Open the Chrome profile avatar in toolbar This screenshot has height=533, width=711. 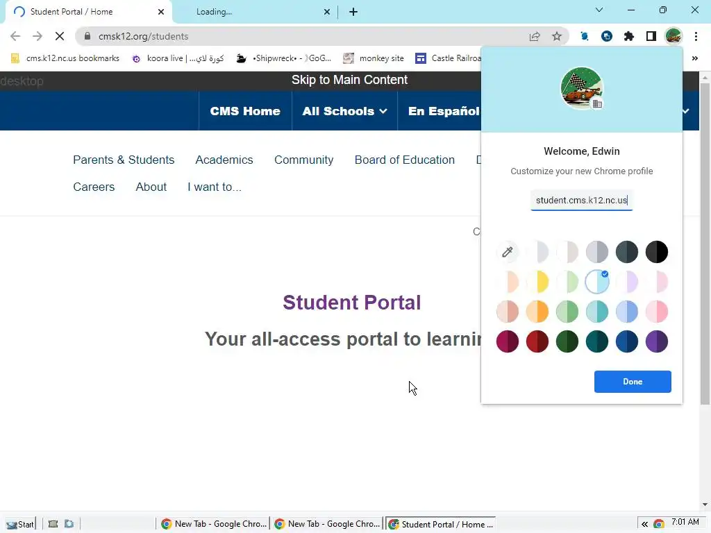coord(674,36)
